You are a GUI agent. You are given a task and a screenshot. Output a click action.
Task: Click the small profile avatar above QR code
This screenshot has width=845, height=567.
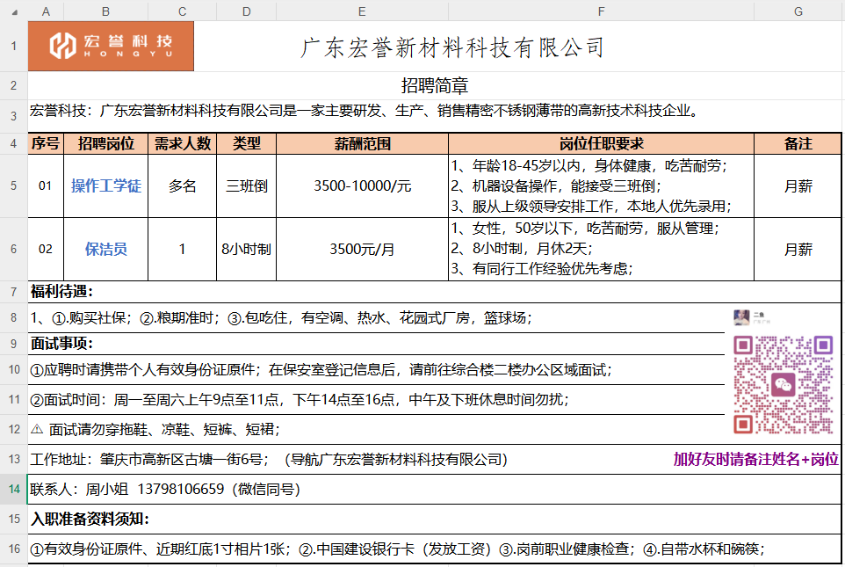pos(741,317)
